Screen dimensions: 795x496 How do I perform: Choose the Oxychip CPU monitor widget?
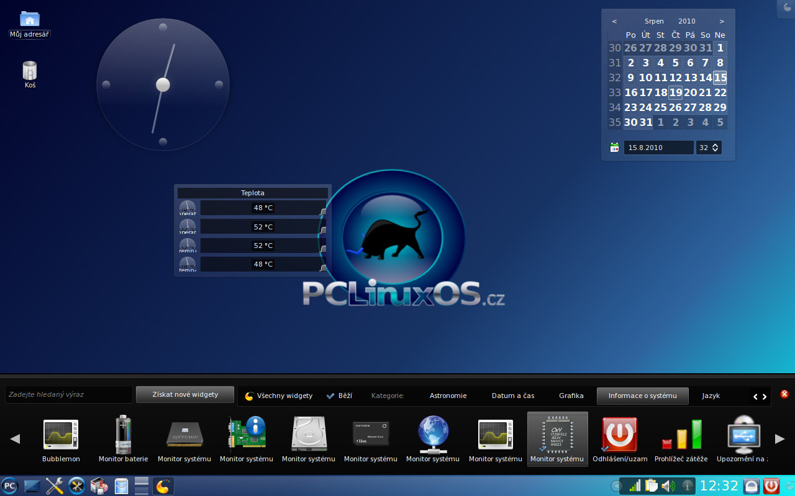(x=184, y=439)
